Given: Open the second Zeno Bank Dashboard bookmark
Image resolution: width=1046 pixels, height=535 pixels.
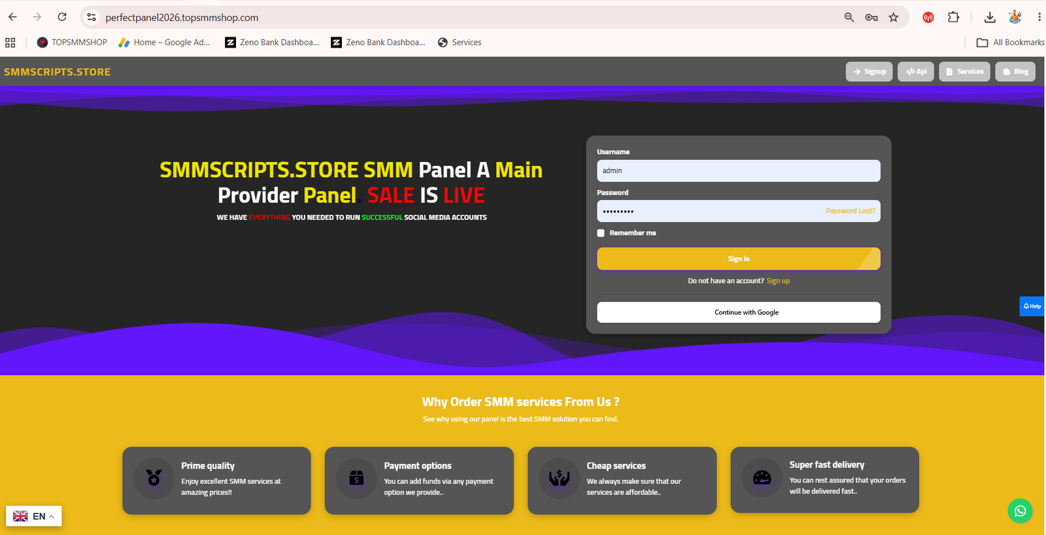Looking at the screenshot, I should [378, 42].
